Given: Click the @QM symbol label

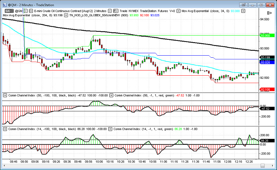Looking at the screenshot, I should click(19, 11).
